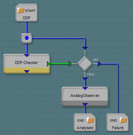Select the blue dot junction node
The width and height of the screenshot is (133, 135).
point(27,38)
